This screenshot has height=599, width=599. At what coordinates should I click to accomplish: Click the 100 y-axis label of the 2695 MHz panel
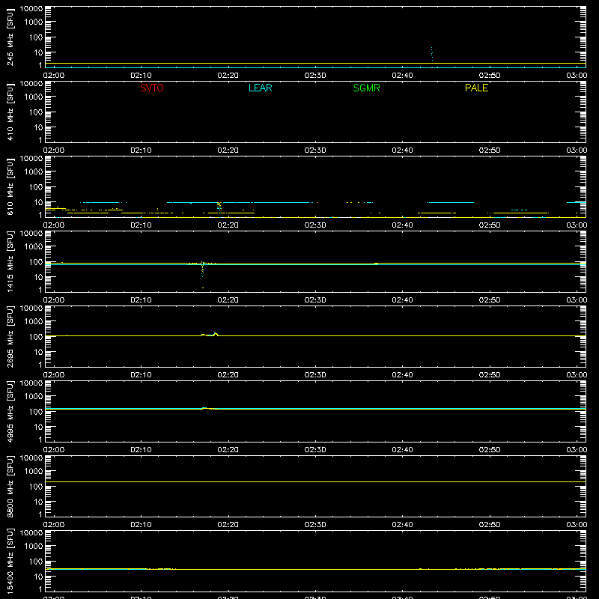pos(36,337)
